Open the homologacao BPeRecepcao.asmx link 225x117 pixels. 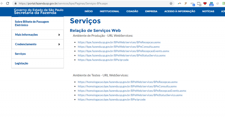pos(127,82)
